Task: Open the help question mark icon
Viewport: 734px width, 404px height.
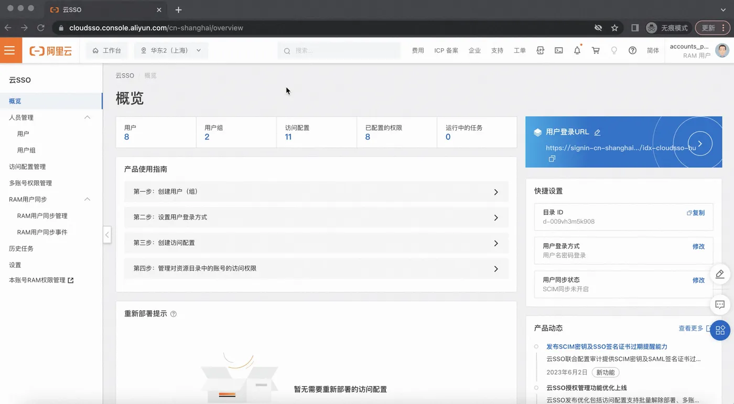Action: (632, 50)
